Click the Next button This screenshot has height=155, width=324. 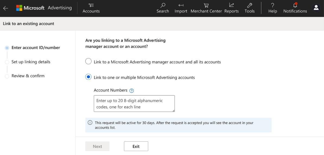(97, 146)
